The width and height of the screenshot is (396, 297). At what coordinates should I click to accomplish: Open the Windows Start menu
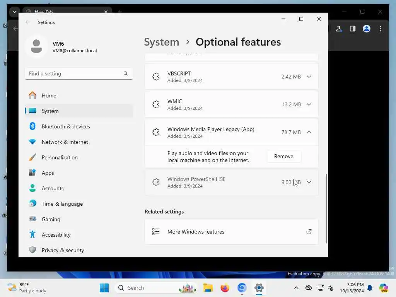[104, 288]
